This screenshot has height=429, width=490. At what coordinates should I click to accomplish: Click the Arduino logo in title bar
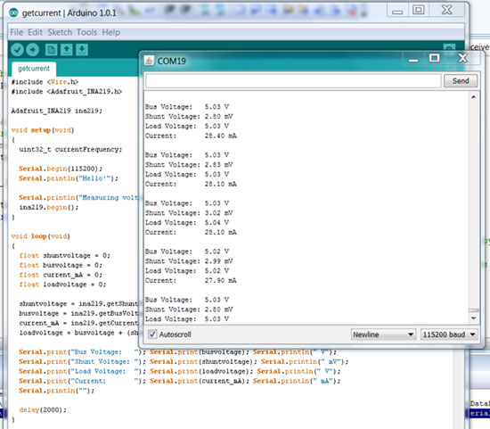click(13, 12)
